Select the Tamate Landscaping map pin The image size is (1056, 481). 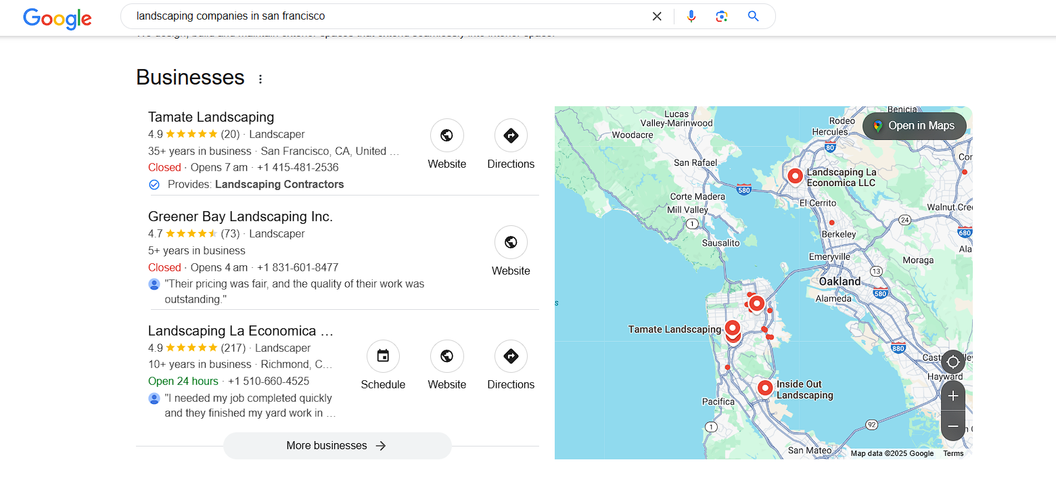coord(733,329)
